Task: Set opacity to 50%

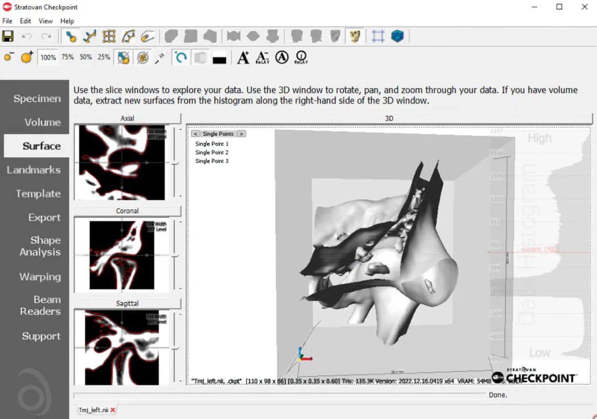Action: (x=86, y=58)
